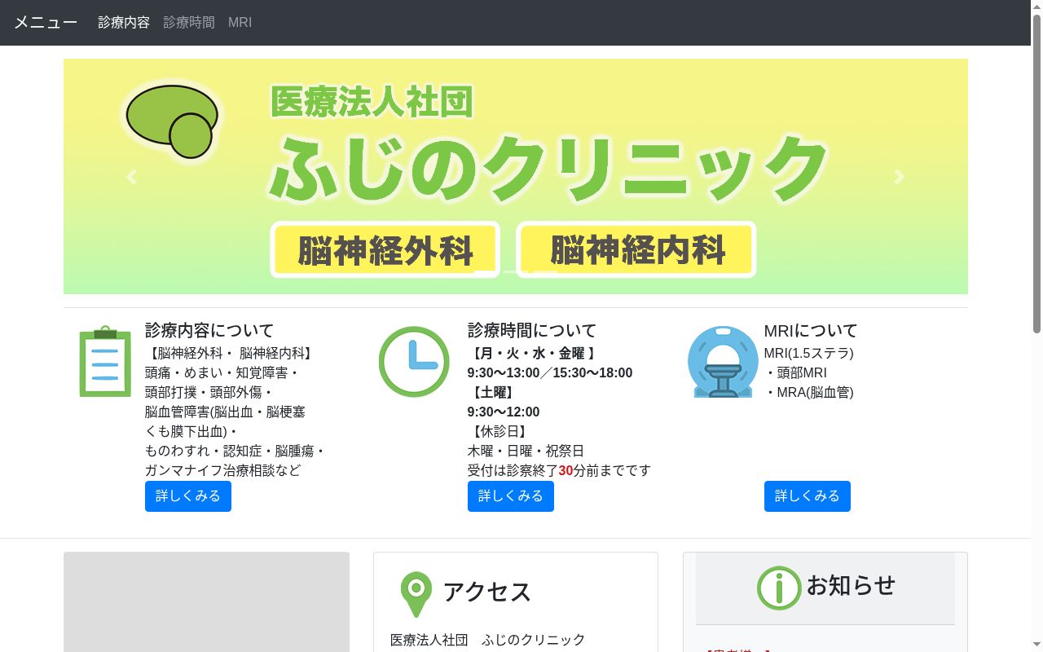Viewport: 1043px width, 652px height.
Task: Click the 診療内容について heading
Action: pos(209,330)
